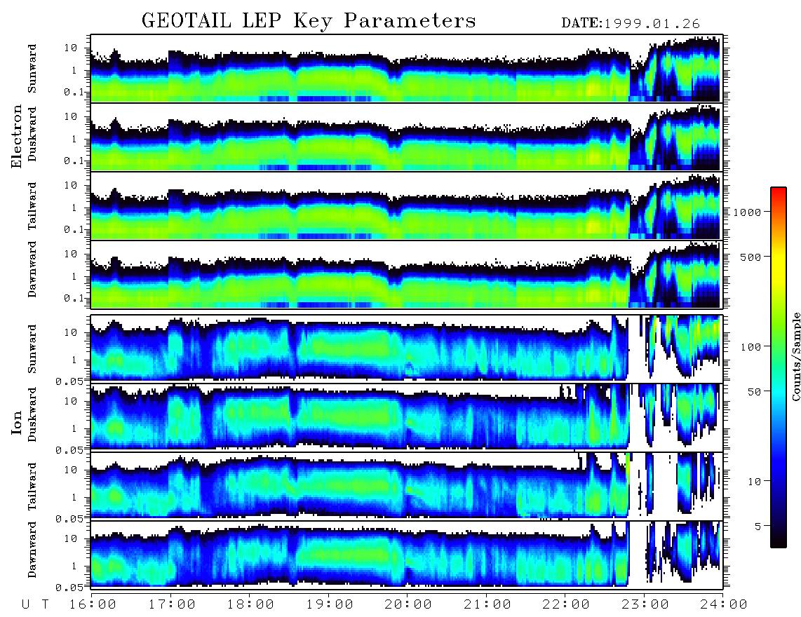Click the Ion Dawnward spectrogram panel
This screenshot has width=801, height=617.
click(407, 555)
